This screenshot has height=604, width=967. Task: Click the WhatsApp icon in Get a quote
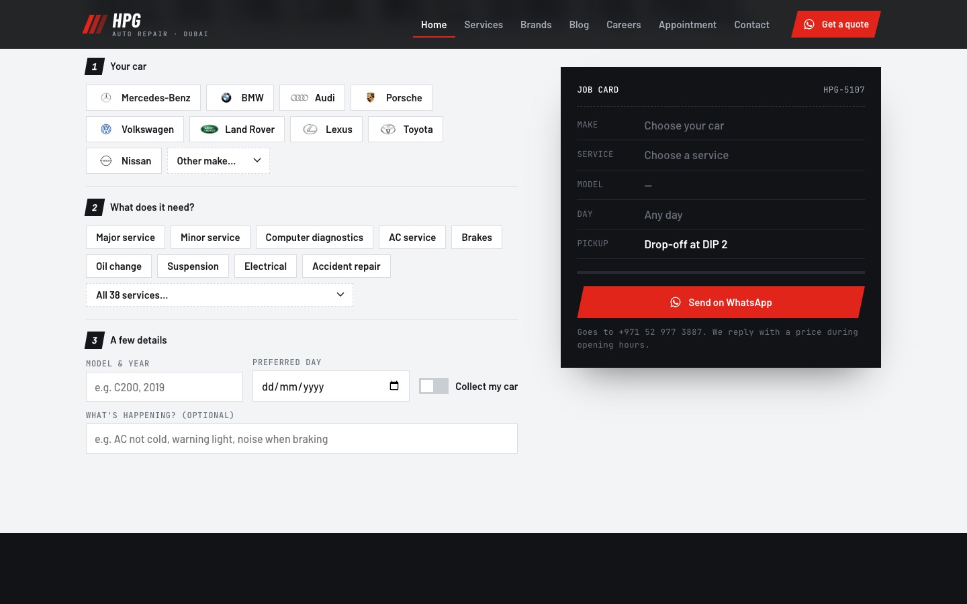pos(809,24)
